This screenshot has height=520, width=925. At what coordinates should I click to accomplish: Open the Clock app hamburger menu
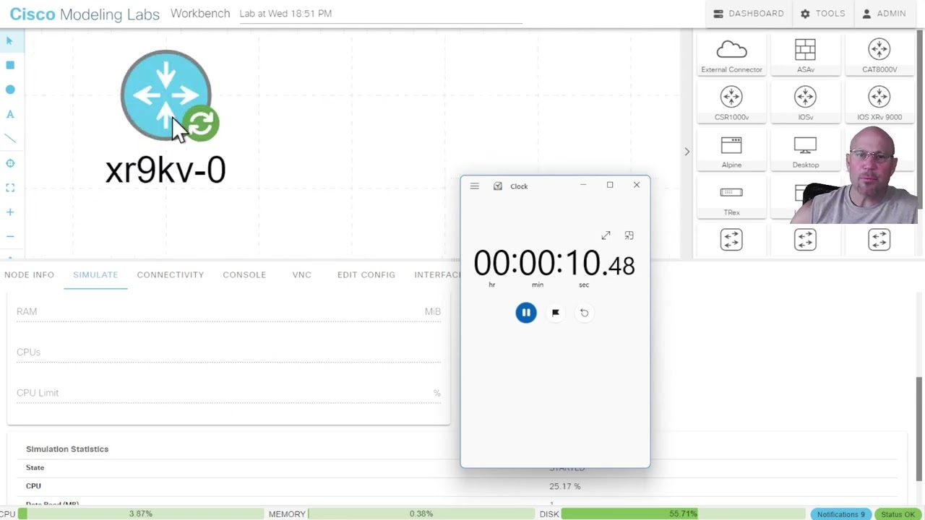pyautogui.click(x=474, y=186)
